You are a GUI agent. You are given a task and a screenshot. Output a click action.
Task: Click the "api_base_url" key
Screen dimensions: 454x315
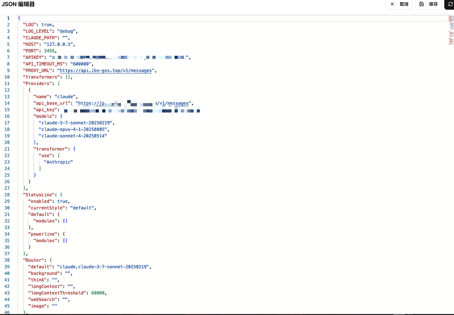[x=52, y=103]
